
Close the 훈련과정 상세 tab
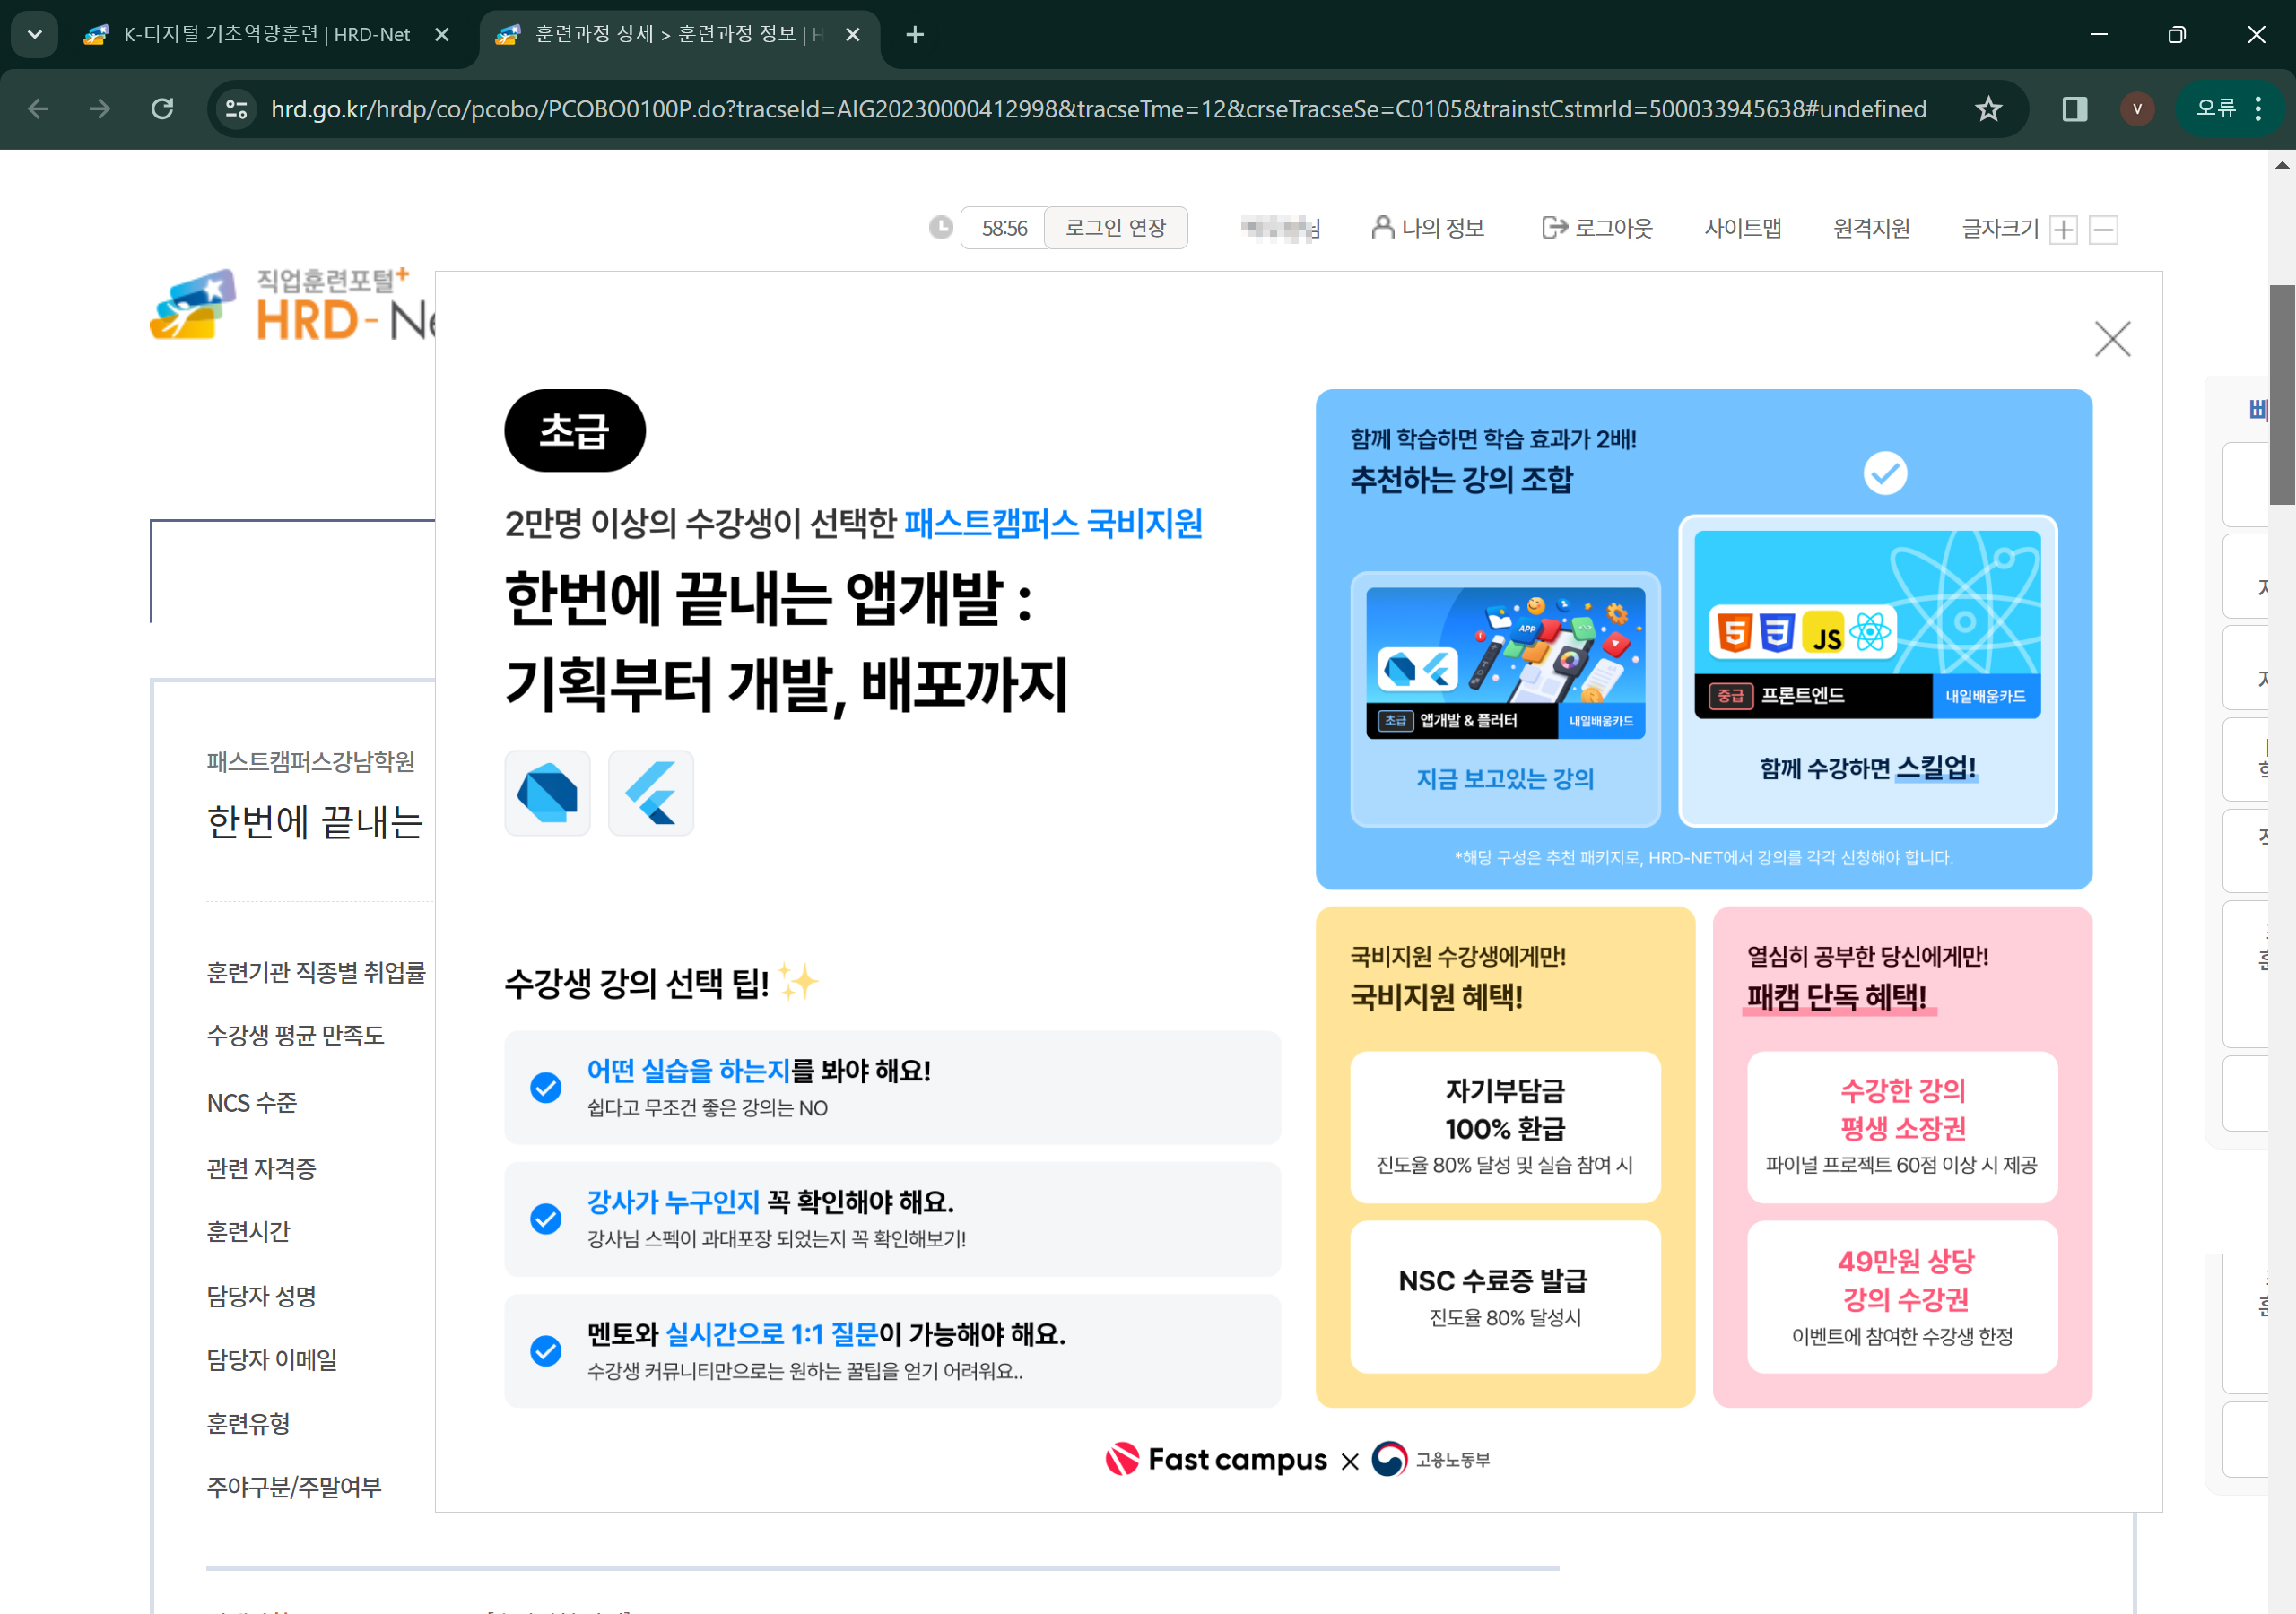pos(852,34)
